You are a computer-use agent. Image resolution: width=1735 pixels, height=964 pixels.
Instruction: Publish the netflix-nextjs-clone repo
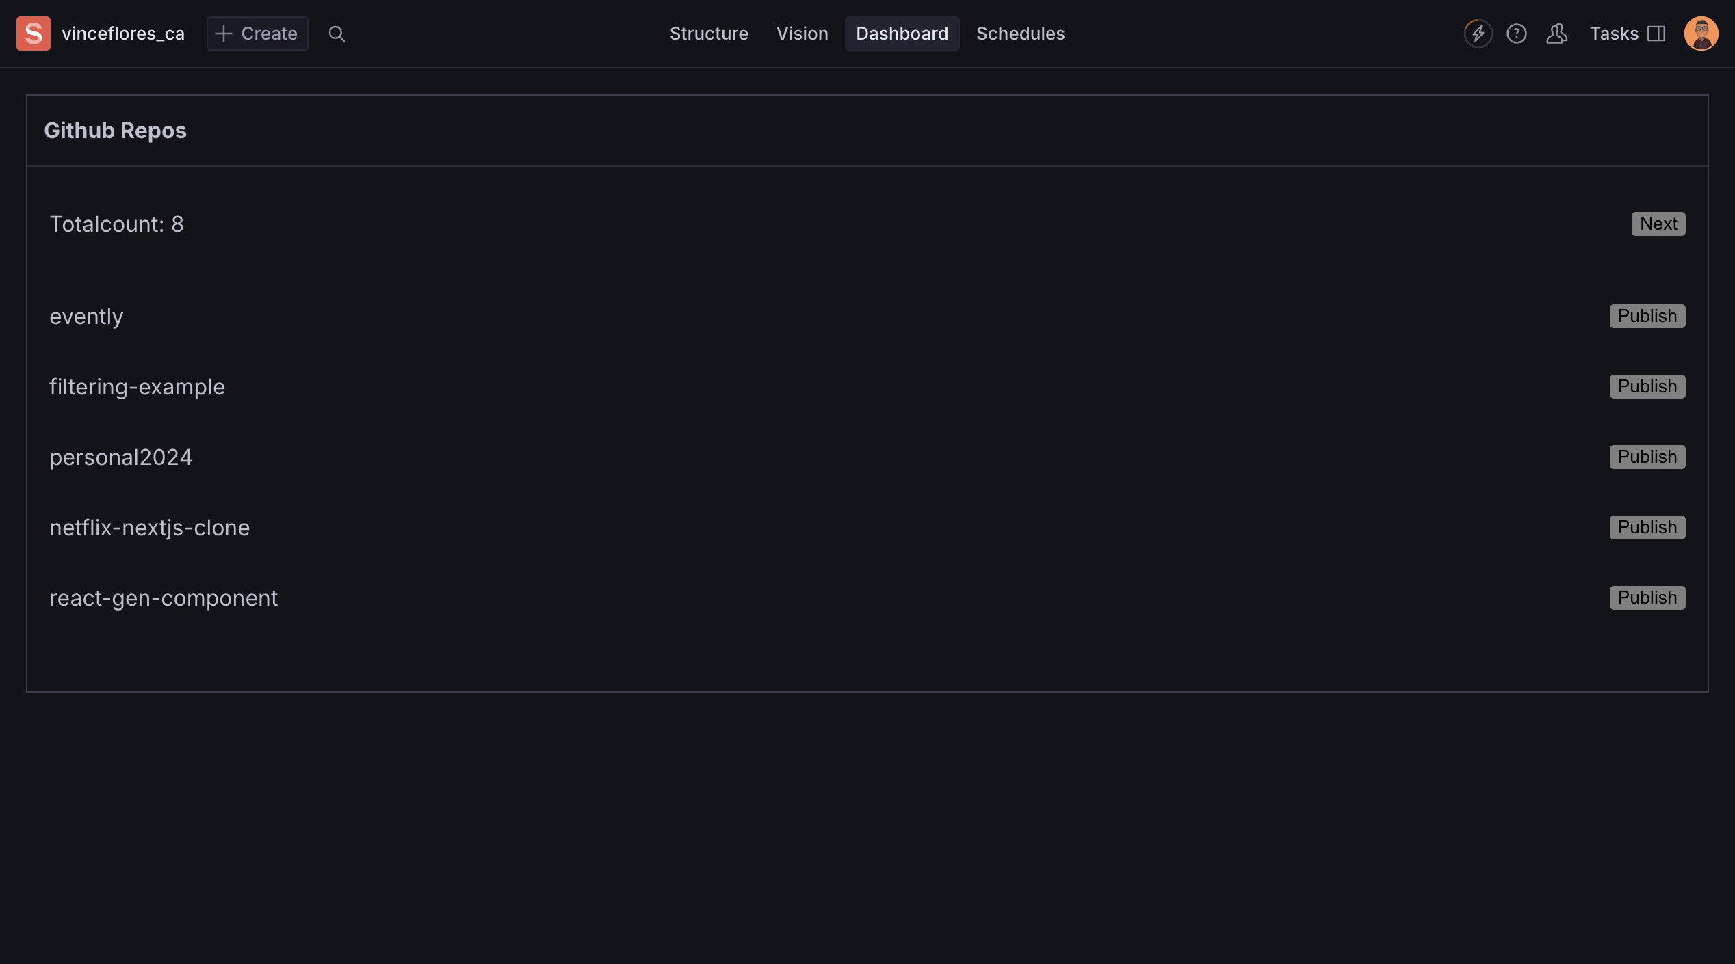tap(1647, 527)
